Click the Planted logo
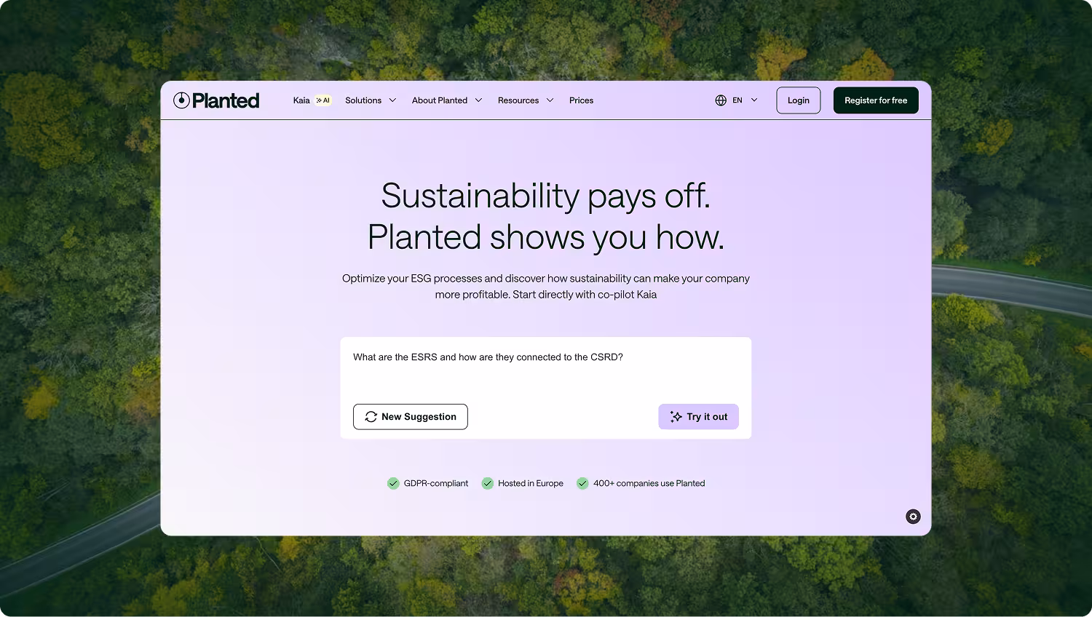Image resolution: width=1092 pixels, height=617 pixels. pyautogui.click(x=216, y=100)
